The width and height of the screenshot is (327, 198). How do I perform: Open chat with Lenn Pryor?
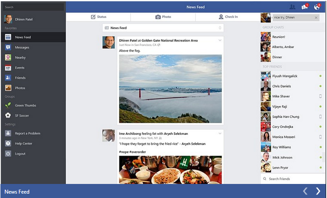[x=293, y=168]
